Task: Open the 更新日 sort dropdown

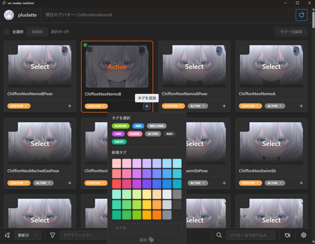Action: (27, 235)
